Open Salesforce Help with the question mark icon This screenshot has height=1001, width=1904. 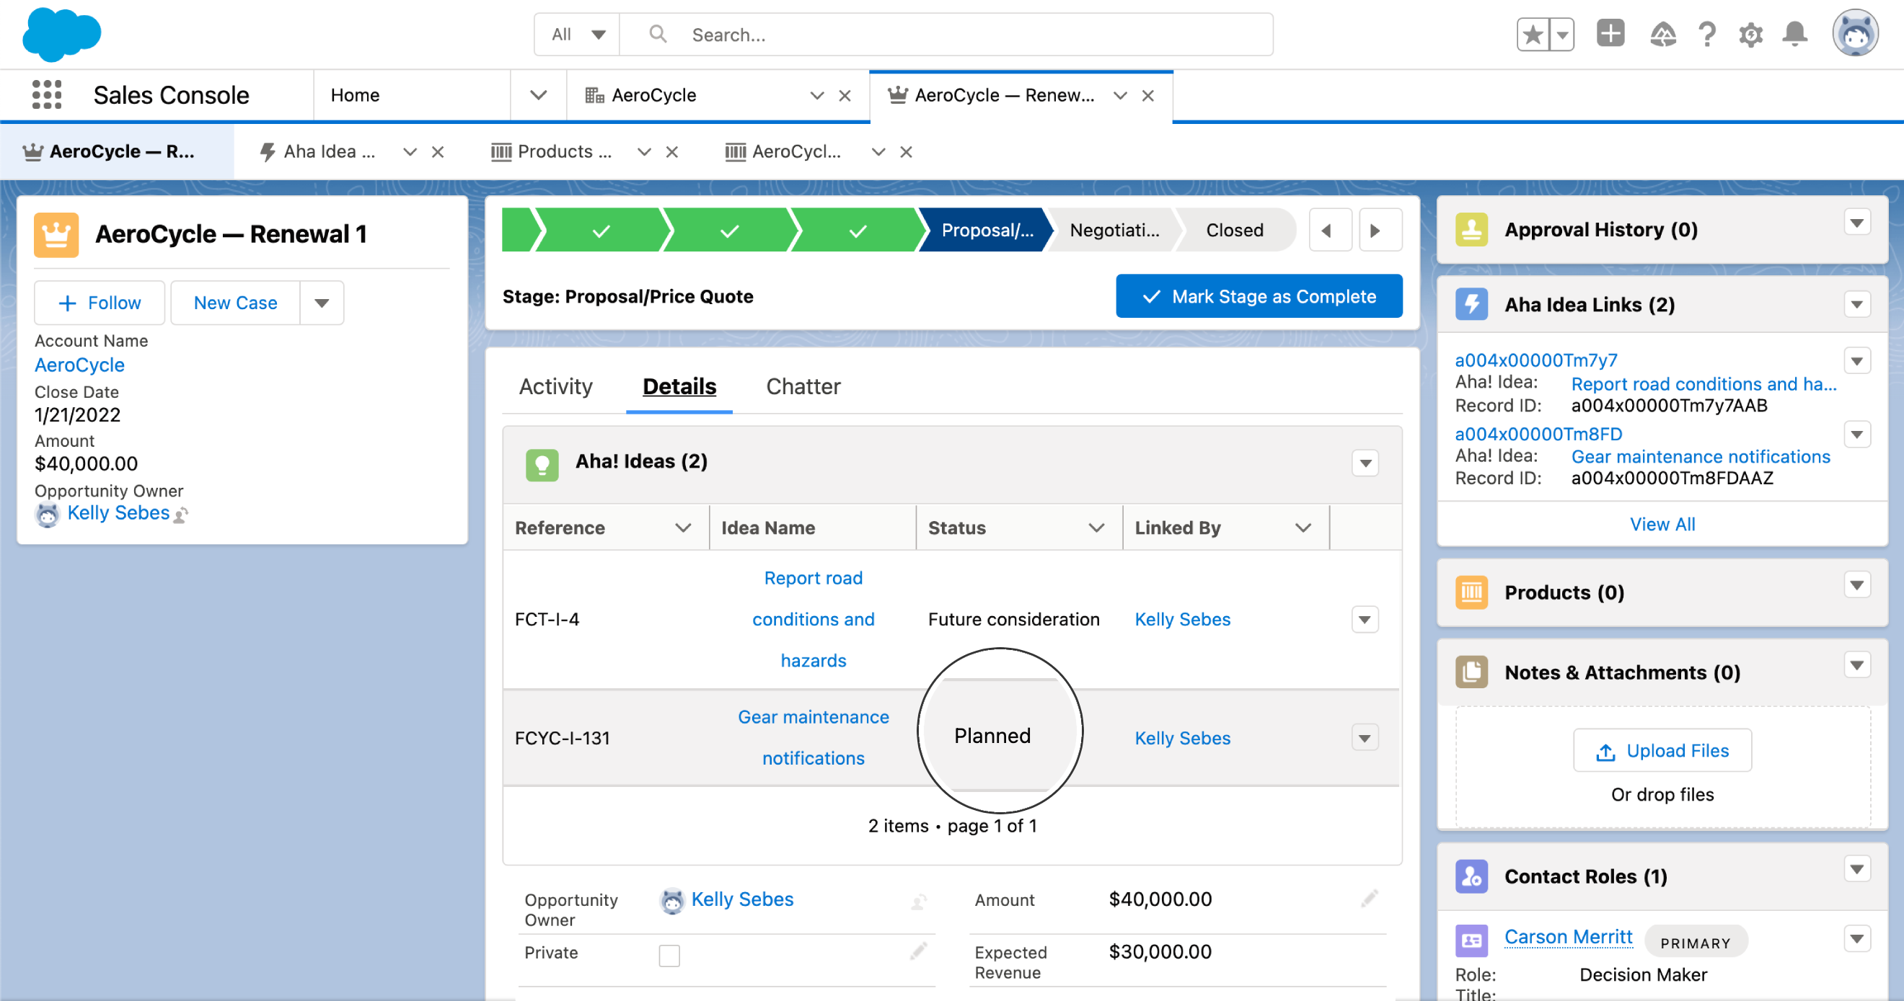pyautogui.click(x=1706, y=34)
